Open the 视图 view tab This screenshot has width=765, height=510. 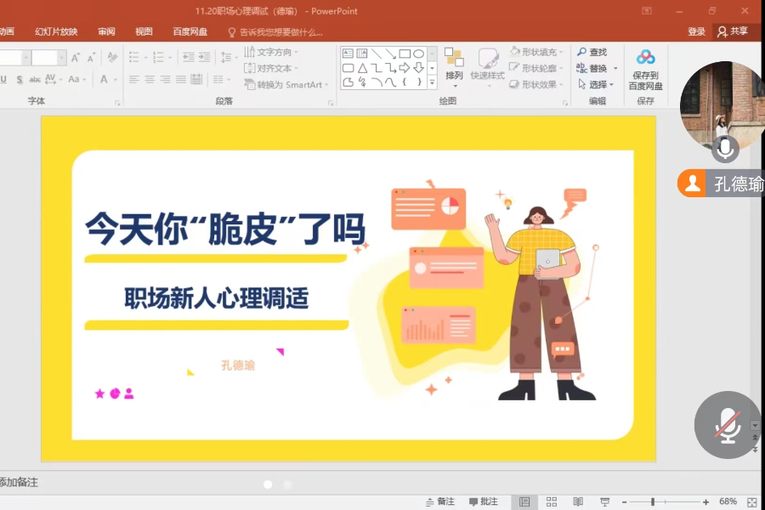tap(143, 30)
